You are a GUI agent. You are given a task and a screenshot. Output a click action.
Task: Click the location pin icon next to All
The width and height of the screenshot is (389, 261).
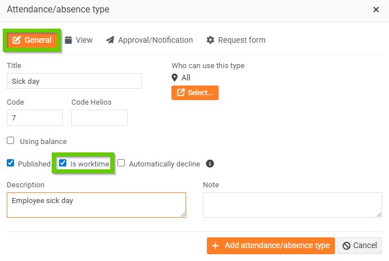175,78
